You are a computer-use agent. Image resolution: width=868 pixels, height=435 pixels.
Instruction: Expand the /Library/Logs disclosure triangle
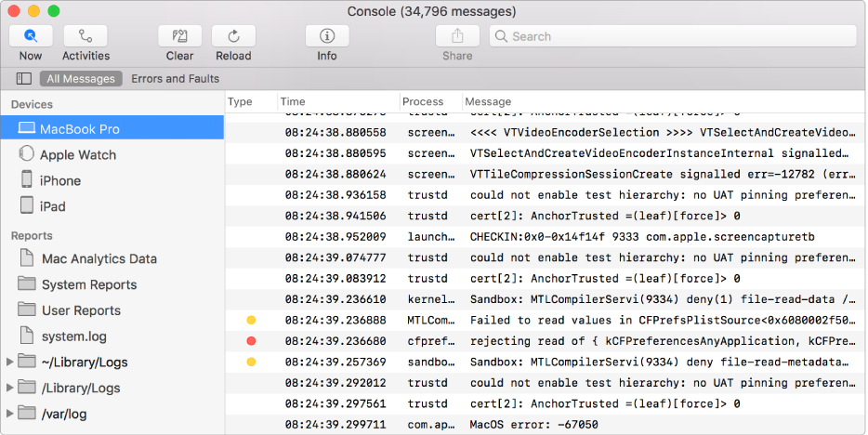10,388
